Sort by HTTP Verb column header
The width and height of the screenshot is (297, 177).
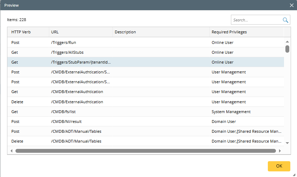click(x=28, y=32)
